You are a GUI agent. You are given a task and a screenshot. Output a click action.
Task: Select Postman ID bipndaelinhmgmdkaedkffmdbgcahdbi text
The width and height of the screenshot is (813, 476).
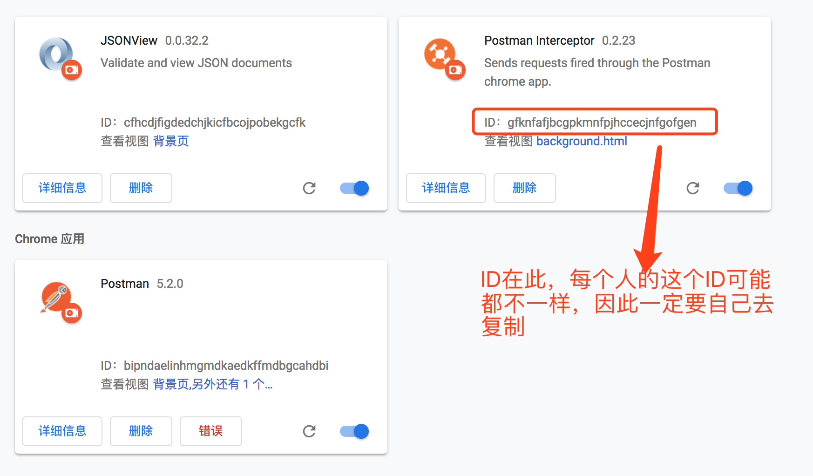click(x=226, y=366)
